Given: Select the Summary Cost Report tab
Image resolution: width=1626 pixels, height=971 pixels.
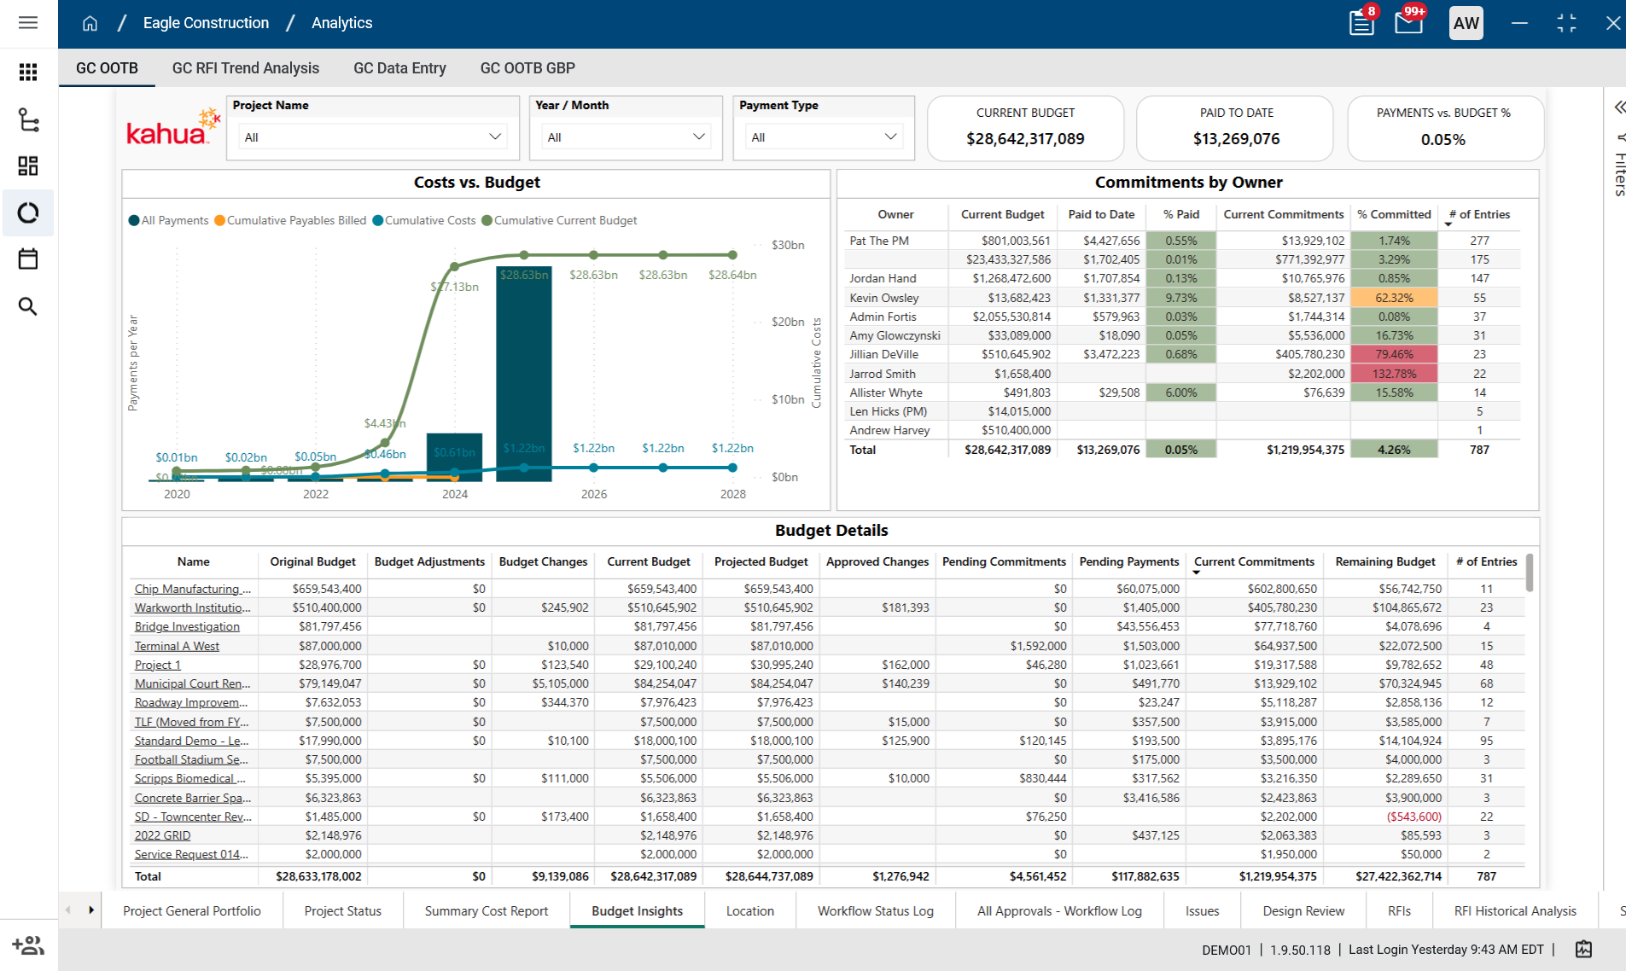Looking at the screenshot, I should (x=486, y=911).
